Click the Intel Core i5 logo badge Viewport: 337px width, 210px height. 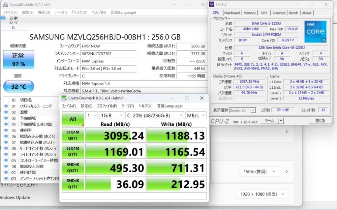point(315,31)
